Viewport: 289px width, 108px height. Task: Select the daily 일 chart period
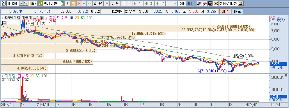[x=74, y=3]
